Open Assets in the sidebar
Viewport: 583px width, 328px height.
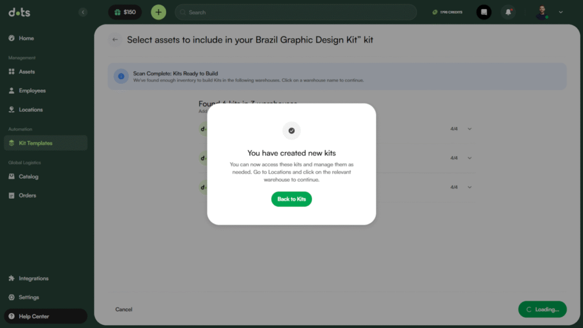click(x=27, y=72)
